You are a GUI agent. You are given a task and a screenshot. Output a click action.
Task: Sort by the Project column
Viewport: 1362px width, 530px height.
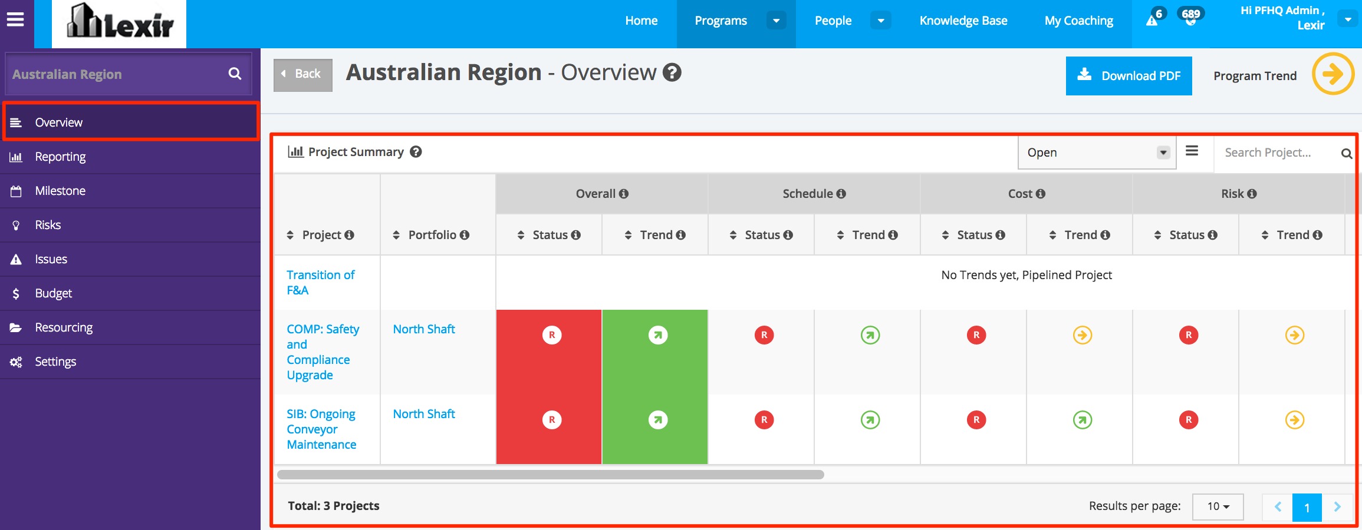coord(290,235)
